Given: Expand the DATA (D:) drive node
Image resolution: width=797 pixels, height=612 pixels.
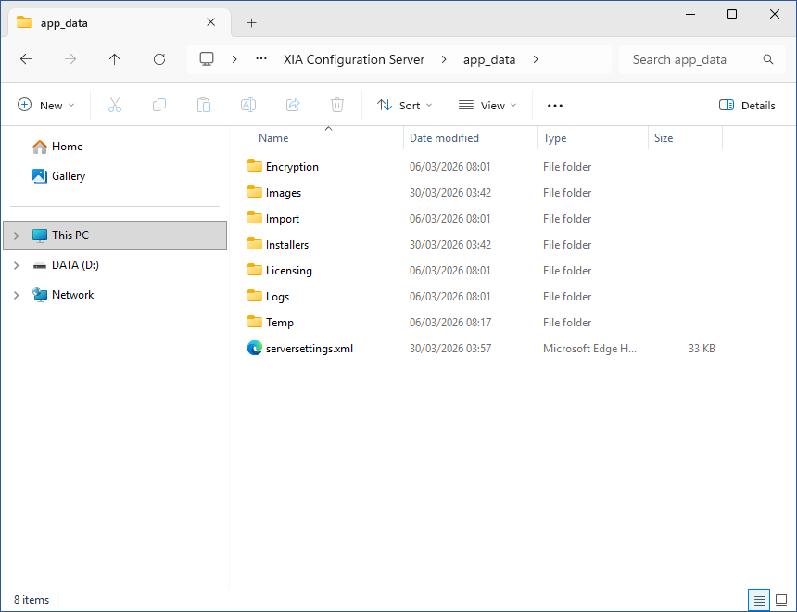Looking at the screenshot, I should 16,265.
